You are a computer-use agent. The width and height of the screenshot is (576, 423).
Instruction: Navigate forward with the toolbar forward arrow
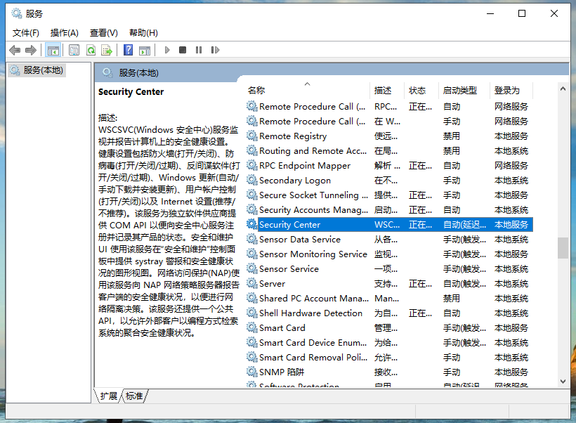point(30,50)
